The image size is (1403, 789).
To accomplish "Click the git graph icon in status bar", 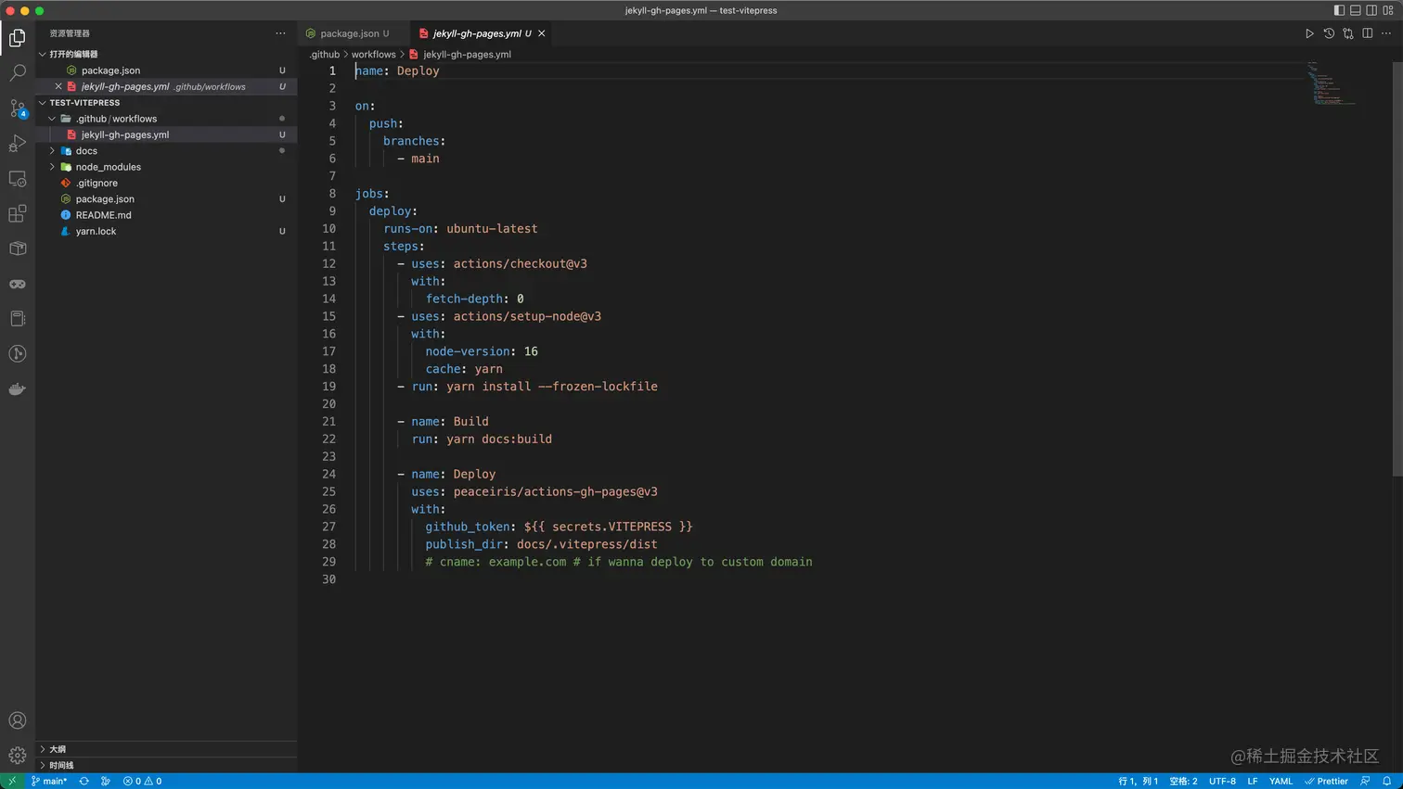I will pyautogui.click(x=105, y=781).
